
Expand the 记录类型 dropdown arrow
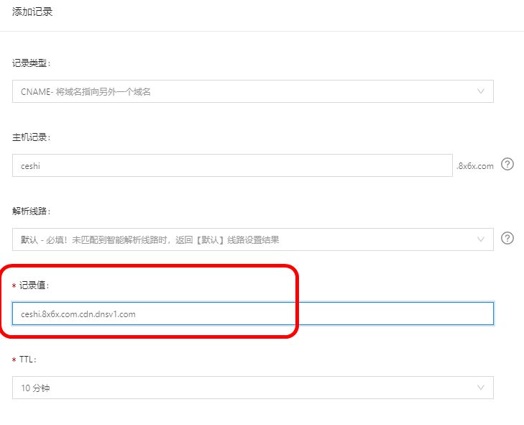[x=481, y=91]
